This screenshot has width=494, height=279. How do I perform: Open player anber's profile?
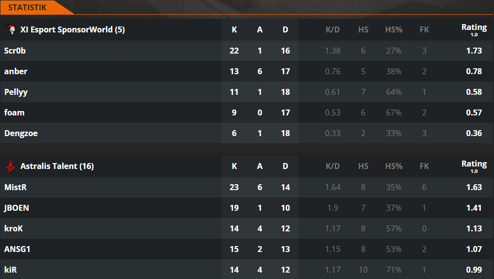[16, 71]
